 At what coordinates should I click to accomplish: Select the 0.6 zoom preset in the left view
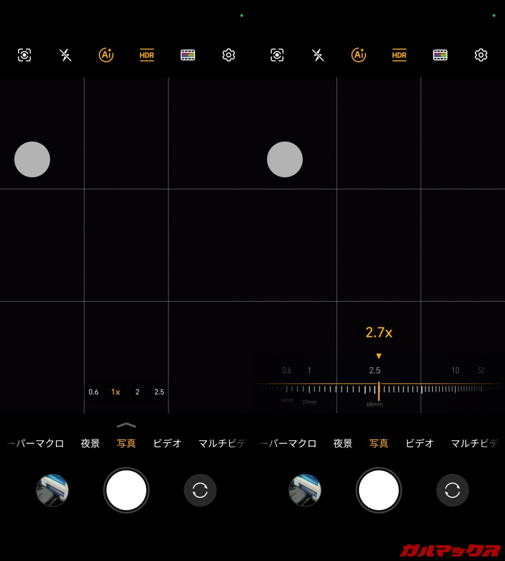click(93, 392)
